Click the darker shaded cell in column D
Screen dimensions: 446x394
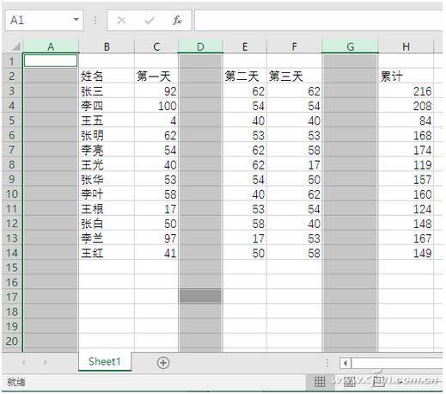(200, 296)
